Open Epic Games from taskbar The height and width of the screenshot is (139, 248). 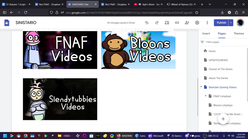point(39,136)
